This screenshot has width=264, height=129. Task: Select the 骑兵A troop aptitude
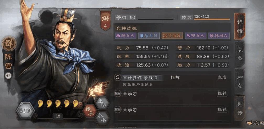pos(126,36)
